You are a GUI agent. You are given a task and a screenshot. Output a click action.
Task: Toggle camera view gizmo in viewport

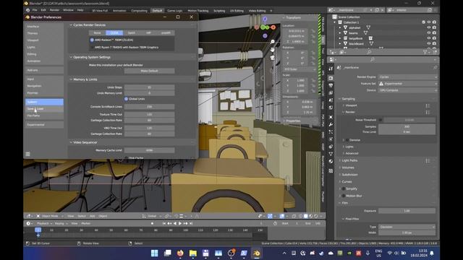point(272,57)
